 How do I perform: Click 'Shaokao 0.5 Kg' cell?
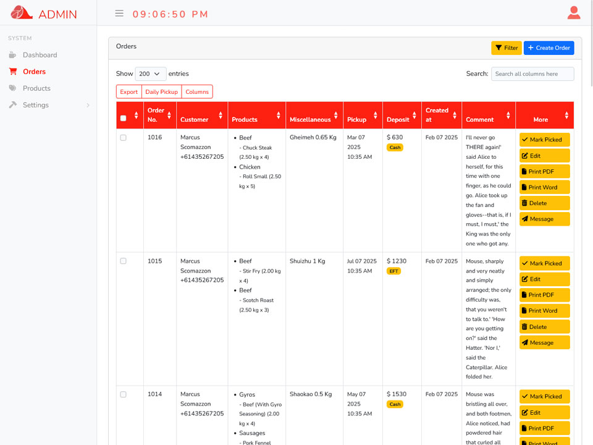point(311,394)
